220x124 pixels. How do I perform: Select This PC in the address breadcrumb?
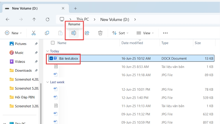tap(82, 19)
